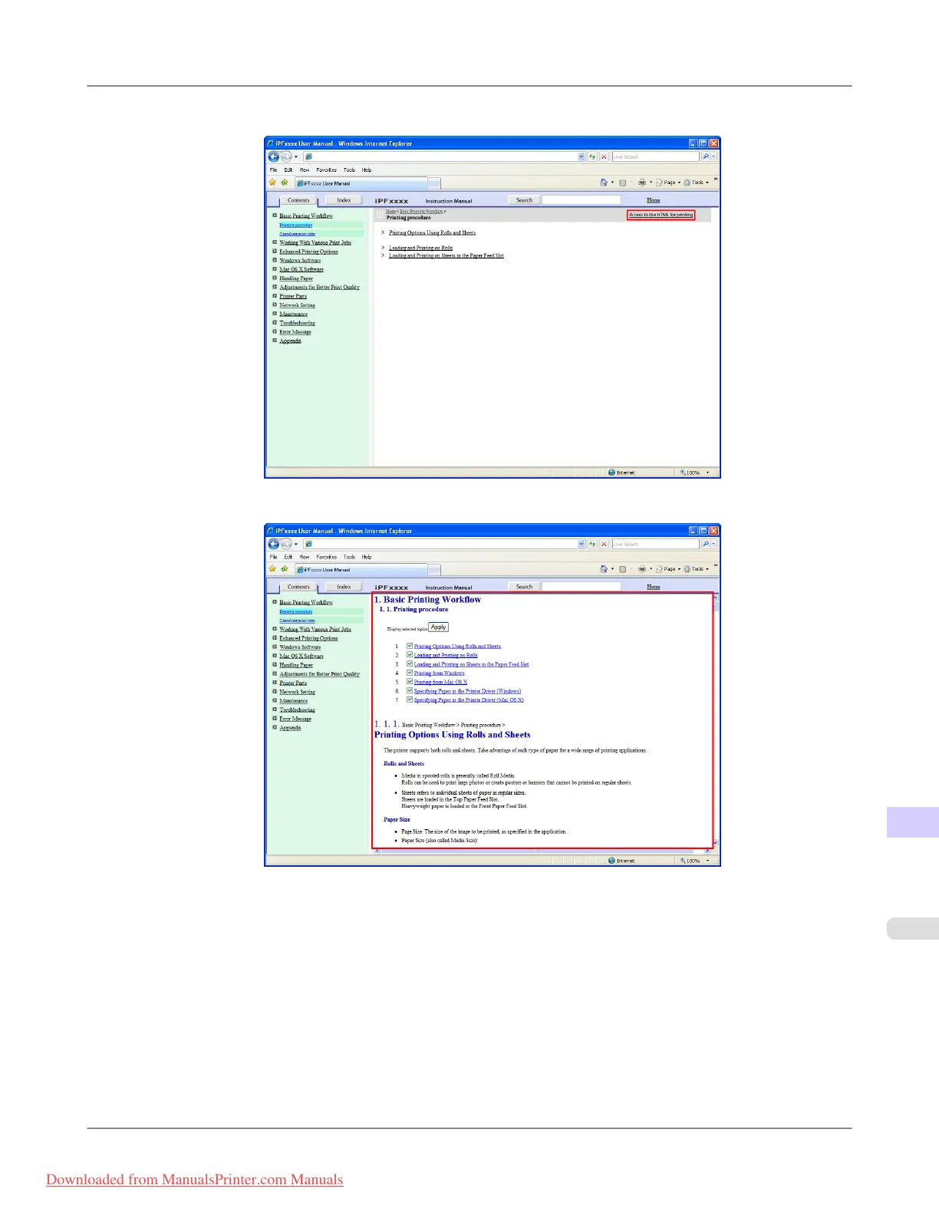The width and height of the screenshot is (939, 1215).
Task: Click Refresh icon in the lower browser window
Action: click(592, 544)
